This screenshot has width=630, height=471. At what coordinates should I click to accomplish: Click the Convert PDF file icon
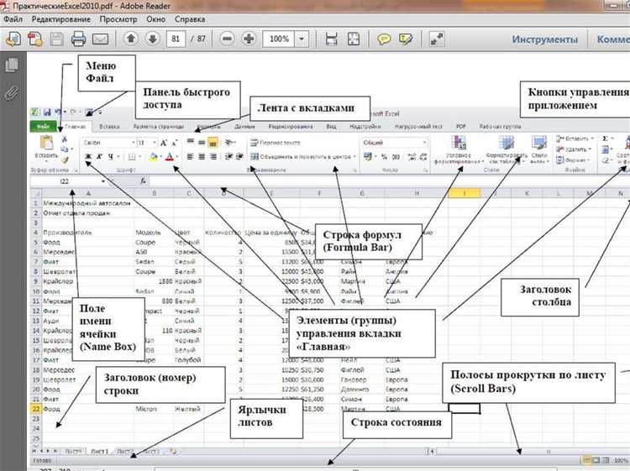pos(35,39)
